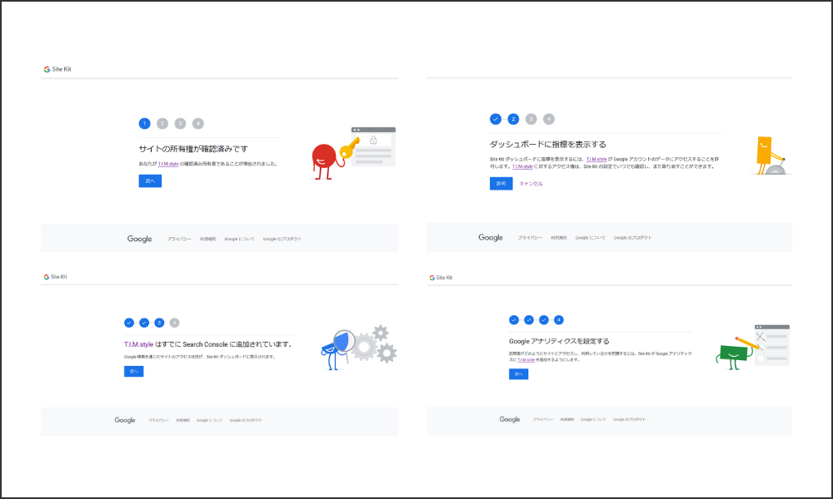Screen dimensions: 833x499
Task: Click the first checkmark step in the Google アナリティクス screen
Action: point(514,319)
